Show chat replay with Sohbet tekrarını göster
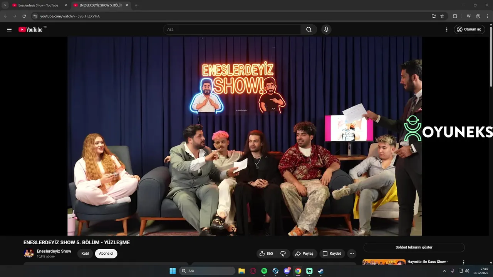The image size is (493, 277). pos(414,247)
